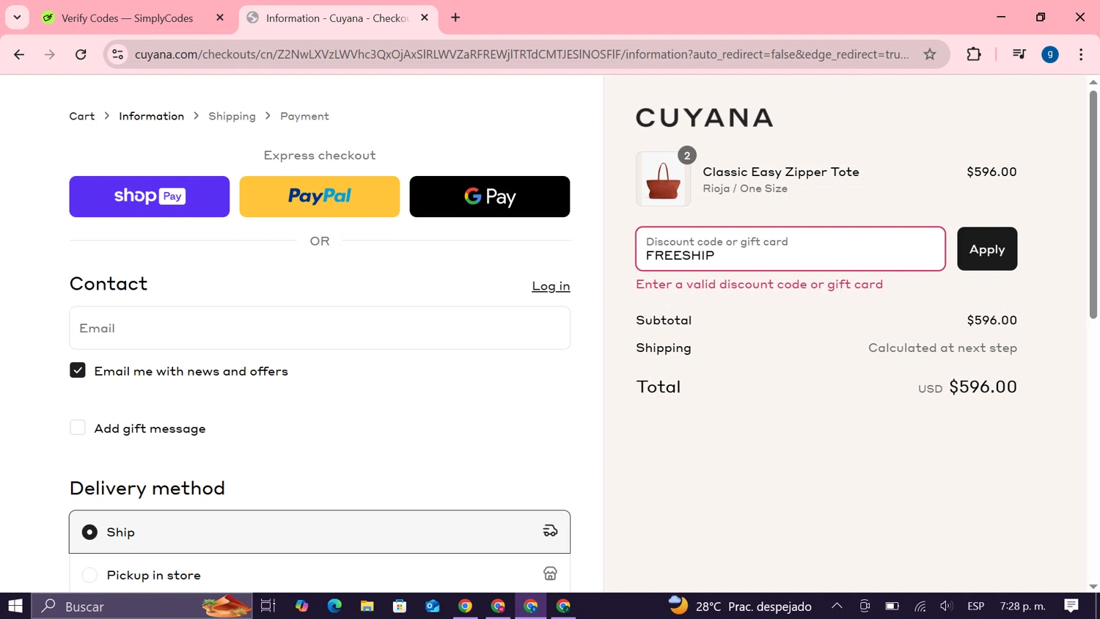Uncheck Email me with news and offers
This screenshot has height=619, width=1100.
(x=78, y=370)
